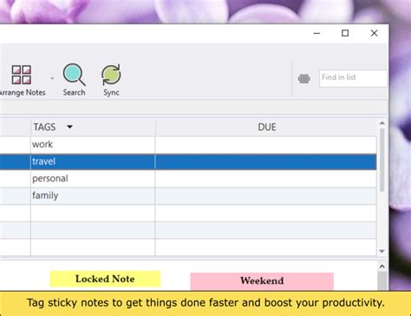Maximize the notes window
This screenshot has height=316, width=411.
(x=345, y=33)
